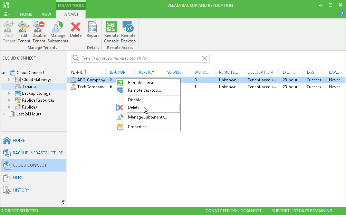Choose Remote console in context menu
The width and height of the screenshot is (346, 215).
(x=148, y=83)
